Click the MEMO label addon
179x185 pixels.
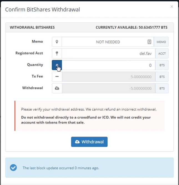pyautogui.click(x=161, y=42)
